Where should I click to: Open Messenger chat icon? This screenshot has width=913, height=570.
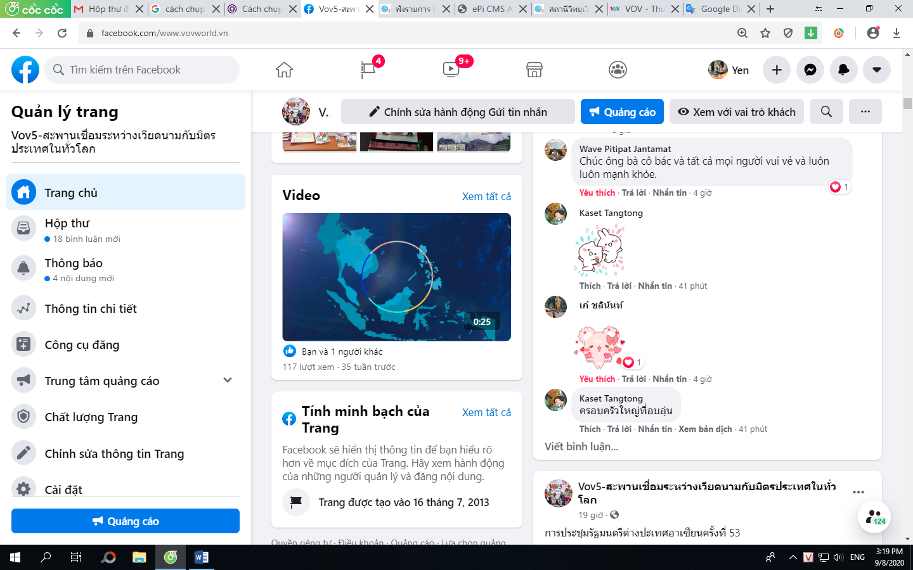click(810, 70)
